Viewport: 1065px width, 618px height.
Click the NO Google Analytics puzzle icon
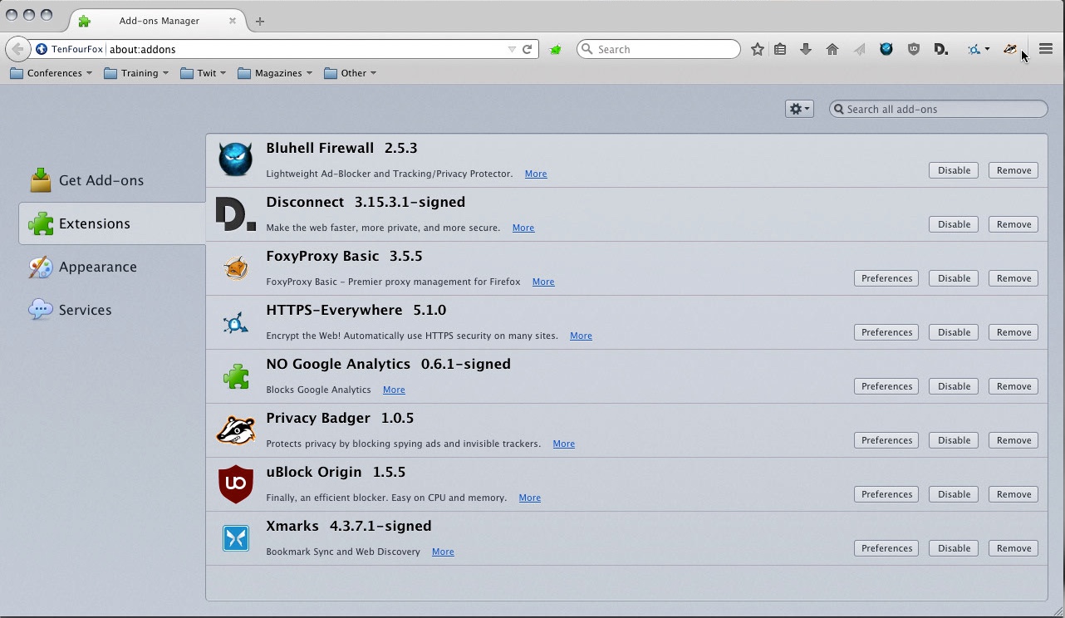click(236, 376)
